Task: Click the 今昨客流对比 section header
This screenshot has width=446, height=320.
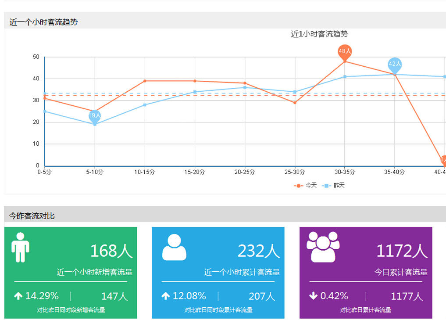Action: (32, 216)
